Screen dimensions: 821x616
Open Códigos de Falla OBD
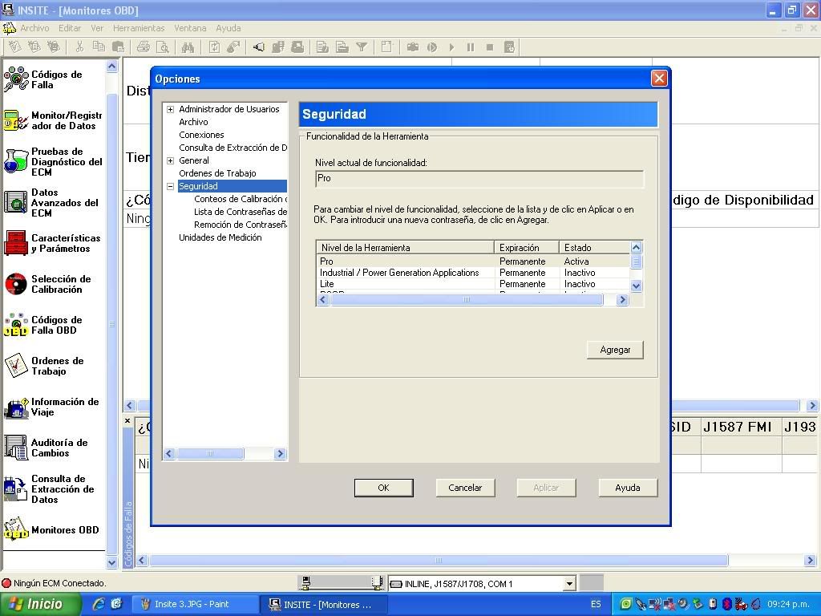[x=43, y=325]
